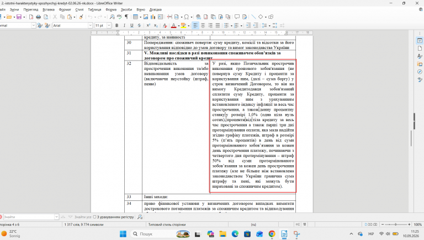
Task: Open line spacing dropdown
Action: 269,26
